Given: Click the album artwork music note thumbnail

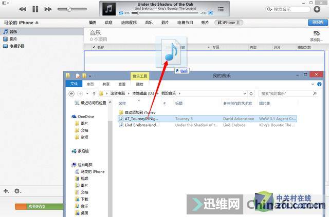Looking at the screenshot, I should tap(108, 9).
